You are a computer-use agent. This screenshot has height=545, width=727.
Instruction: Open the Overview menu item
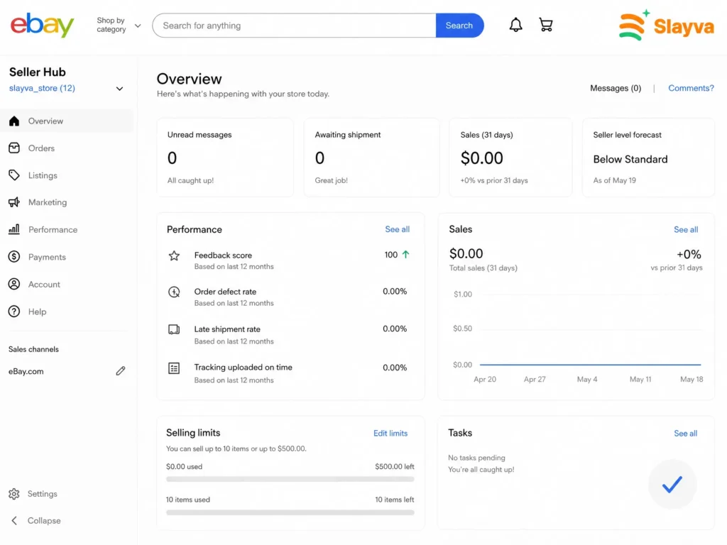click(67, 121)
